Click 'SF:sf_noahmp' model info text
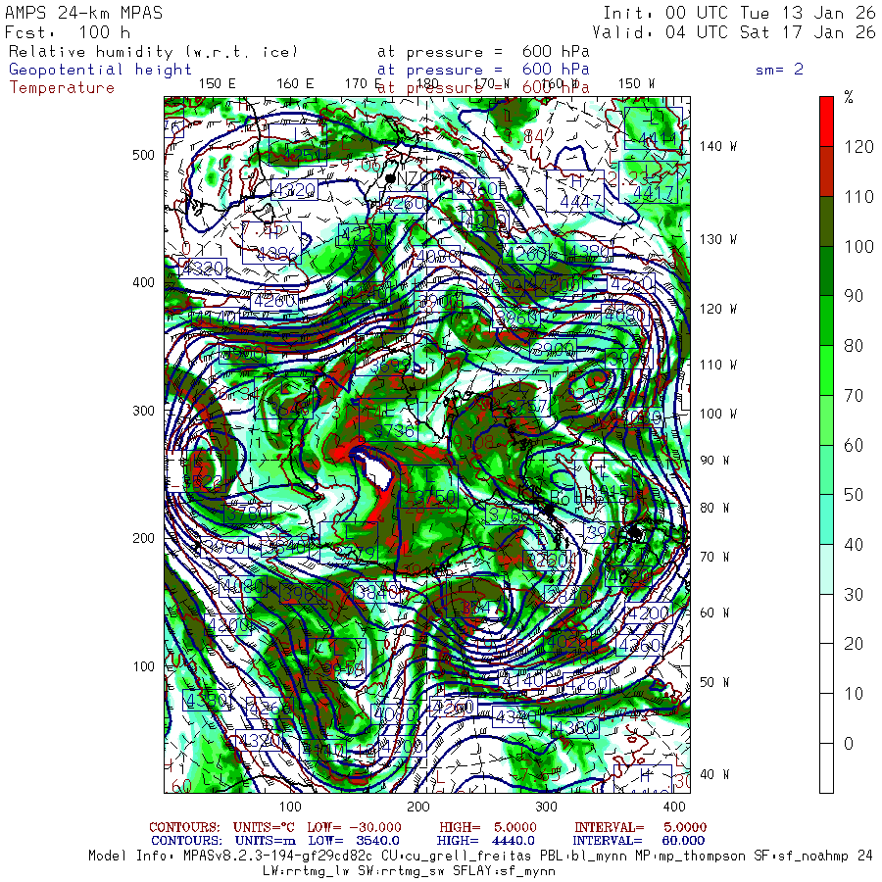This screenshot has height=882, width=882. pyautogui.click(x=801, y=857)
